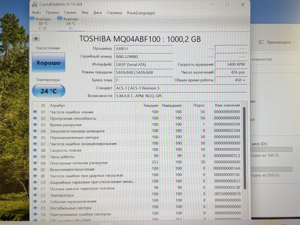300x225 pixels.
Task: Click the status dot for attribute C6
Action: (35, 214)
